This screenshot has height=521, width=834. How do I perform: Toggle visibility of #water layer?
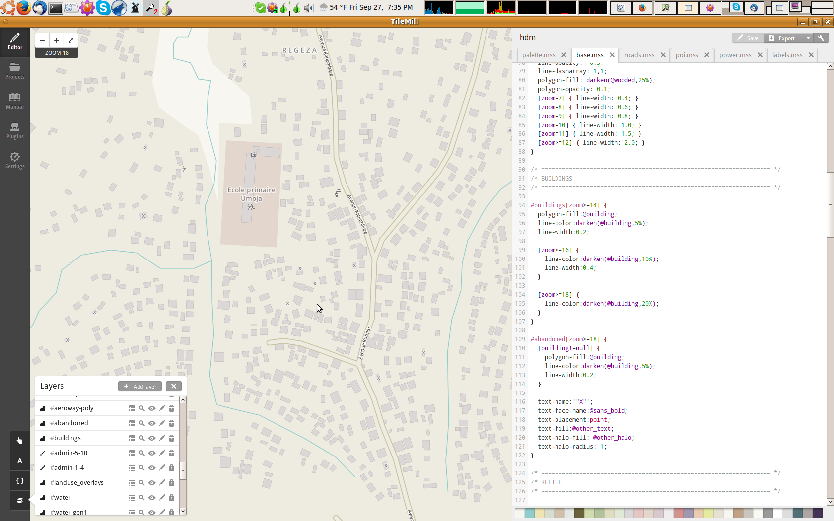(x=152, y=498)
